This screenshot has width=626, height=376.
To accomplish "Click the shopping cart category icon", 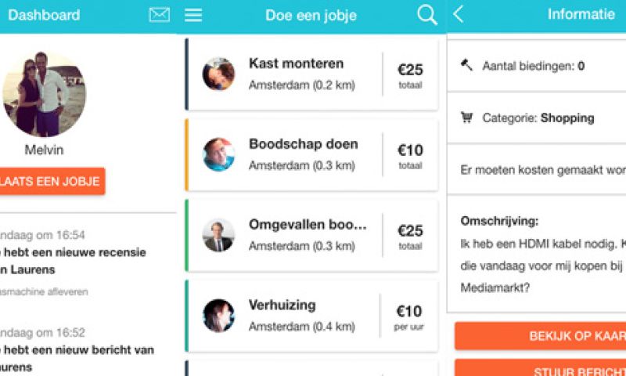I will pyautogui.click(x=467, y=118).
